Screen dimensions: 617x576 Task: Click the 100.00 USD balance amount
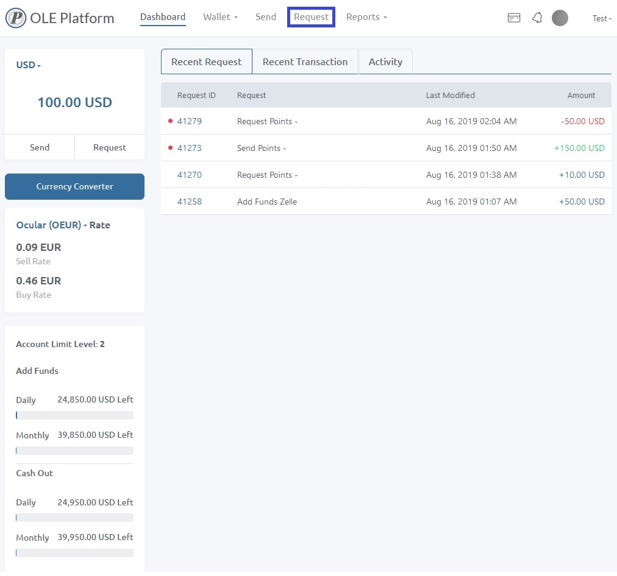75,102
